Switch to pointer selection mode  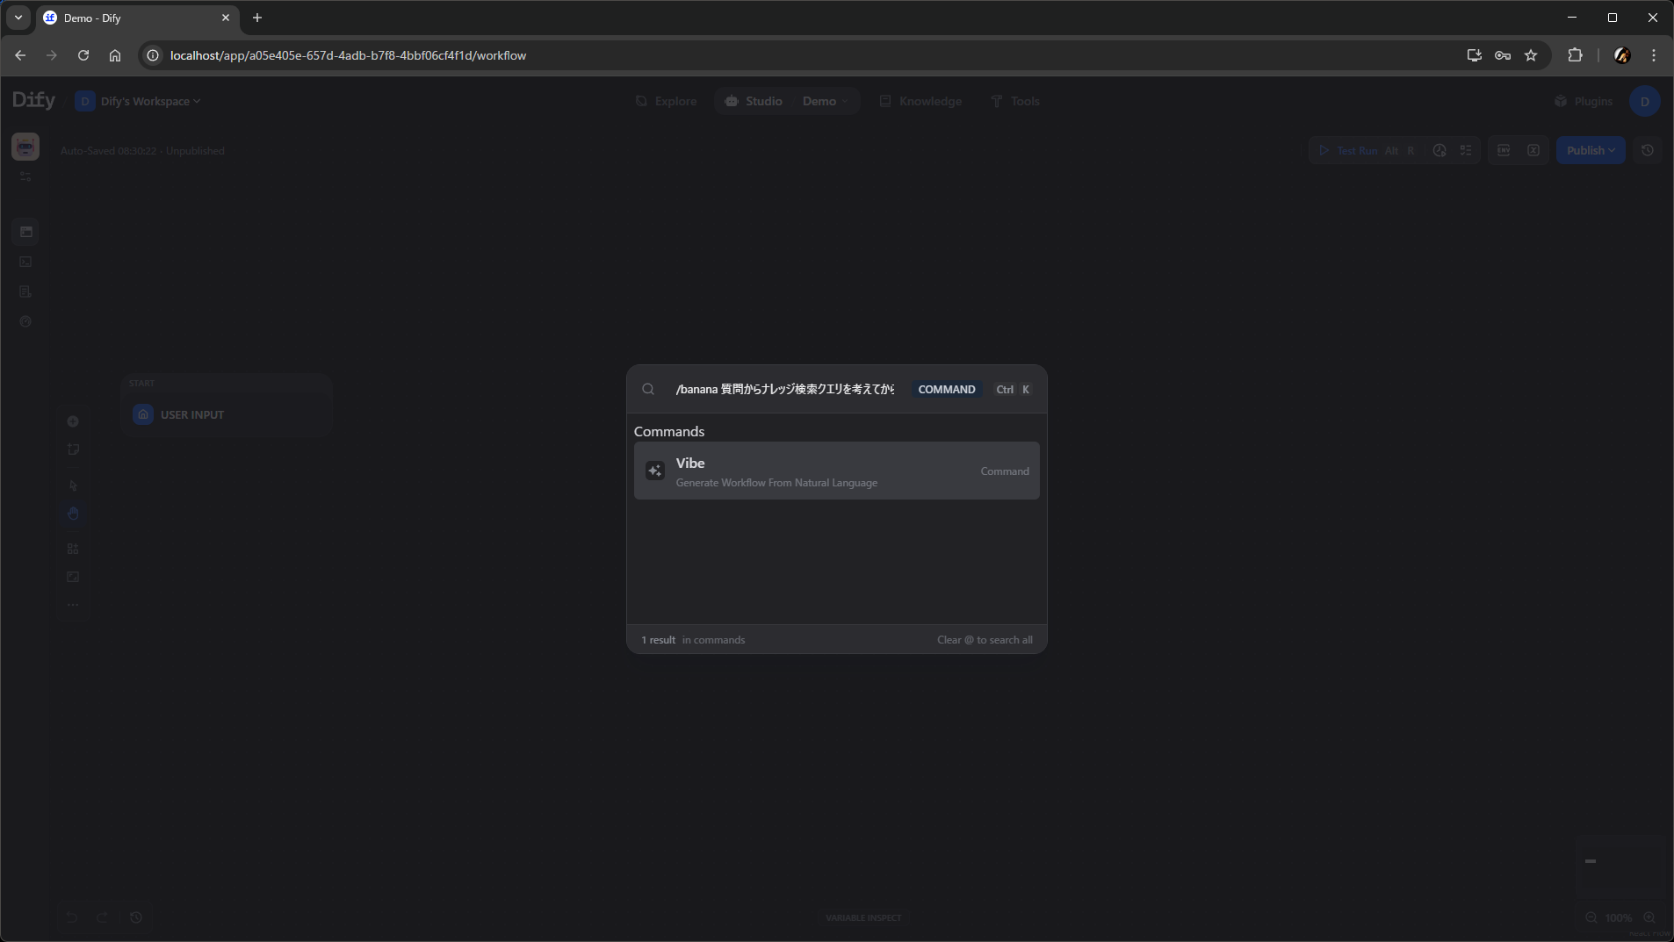[73, 485]
